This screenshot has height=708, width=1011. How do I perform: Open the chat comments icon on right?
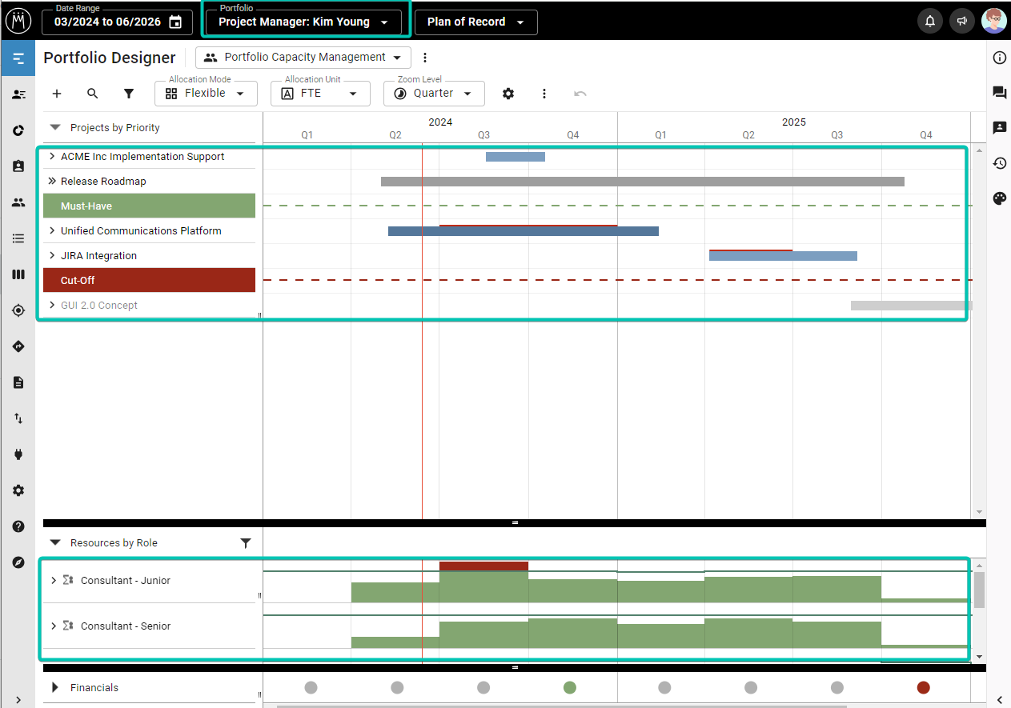tap(999, 93)
